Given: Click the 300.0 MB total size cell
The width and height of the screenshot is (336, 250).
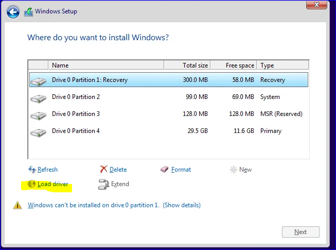Looking at the screenshot, I should [195, 79].
